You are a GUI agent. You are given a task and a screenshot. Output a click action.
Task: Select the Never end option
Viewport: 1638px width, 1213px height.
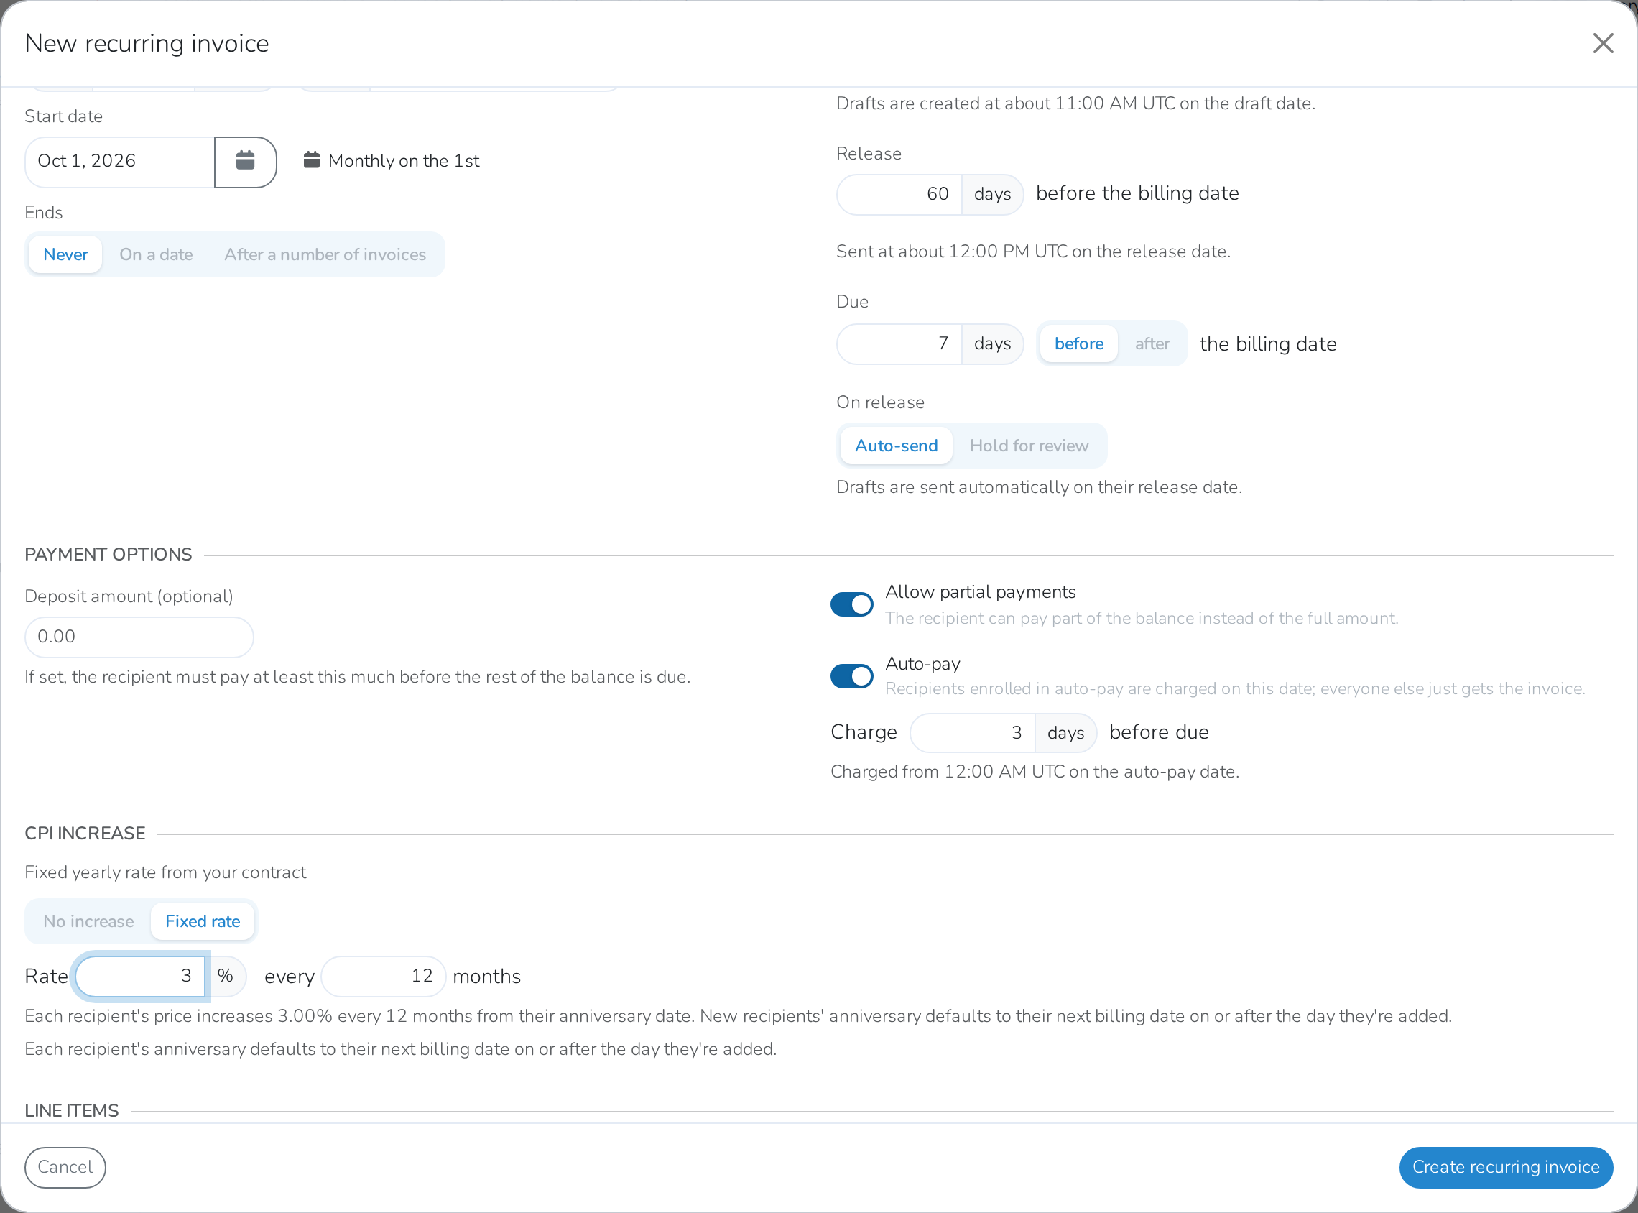click(x=65, y=255)
